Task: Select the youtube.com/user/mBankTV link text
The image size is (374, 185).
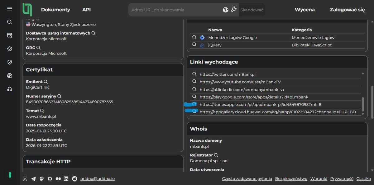Action: (x=240, y=82)
